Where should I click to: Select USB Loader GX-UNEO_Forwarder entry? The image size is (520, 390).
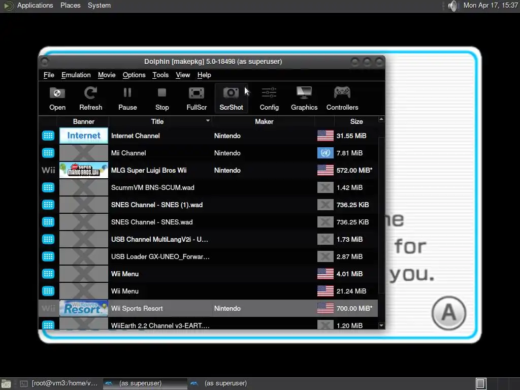click(x=160, y=256)
